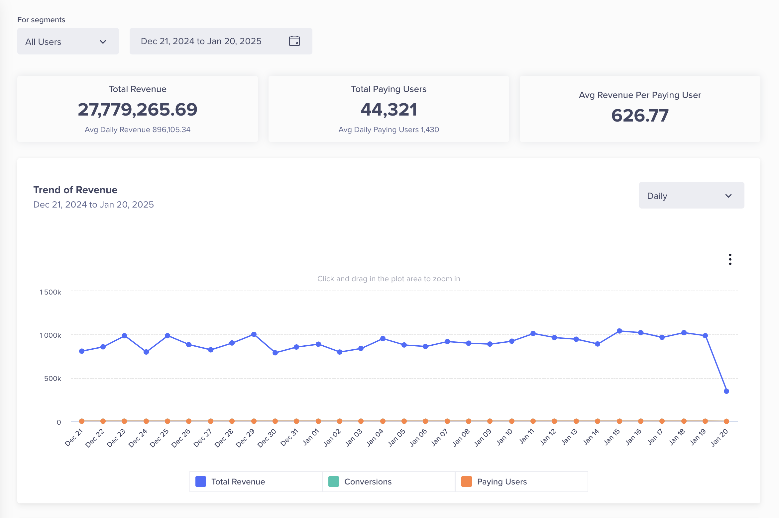Open the chart's three-dot options menu
This screenshot has height=518, width=779.
730,259
